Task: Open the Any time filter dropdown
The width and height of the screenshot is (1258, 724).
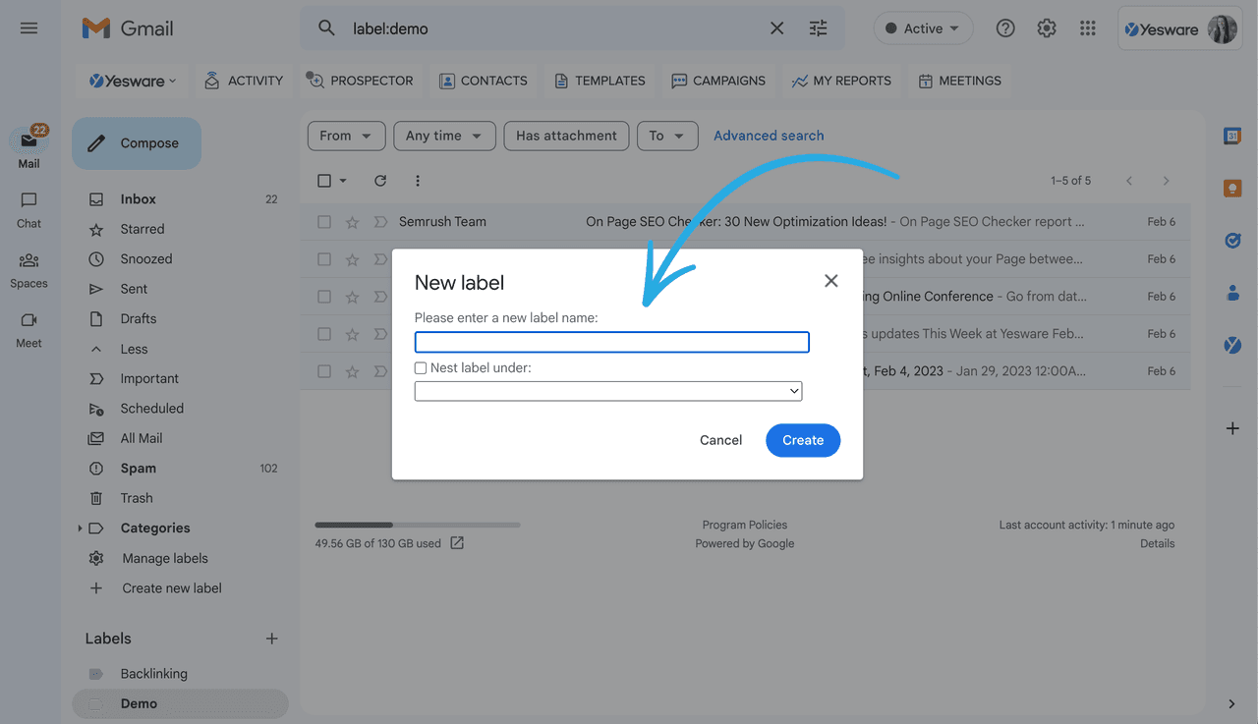Action: click(x=444, y=136)
